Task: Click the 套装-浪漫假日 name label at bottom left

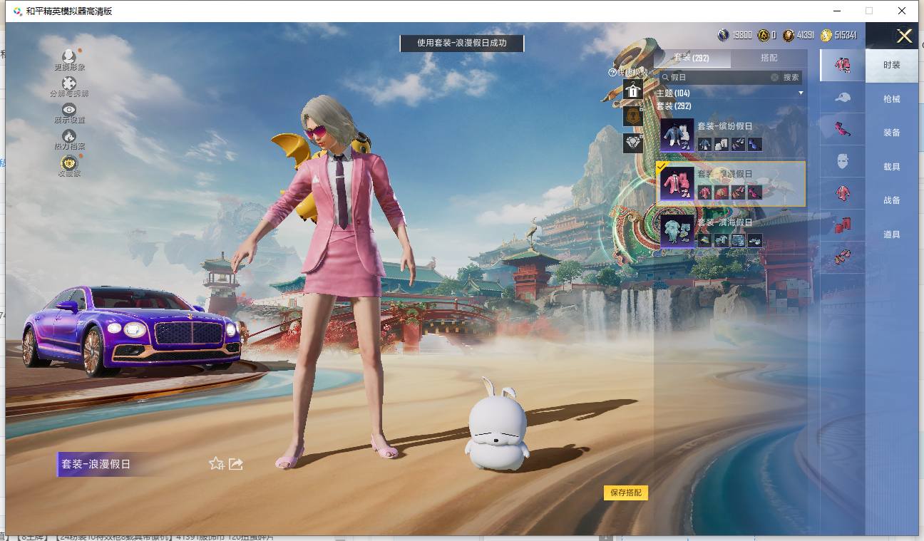Action: [96, 464]
